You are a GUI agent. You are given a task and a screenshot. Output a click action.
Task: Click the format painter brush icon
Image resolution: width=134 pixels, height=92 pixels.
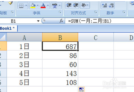coord(10,3)
